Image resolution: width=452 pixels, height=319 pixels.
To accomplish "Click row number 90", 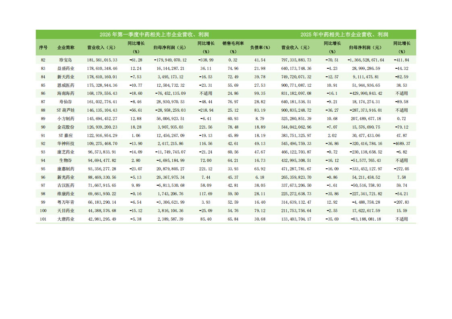I will click(x=43, y=127).
